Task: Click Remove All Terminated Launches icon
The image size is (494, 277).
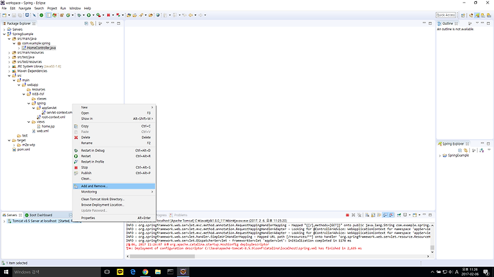Action: (359, 215)
